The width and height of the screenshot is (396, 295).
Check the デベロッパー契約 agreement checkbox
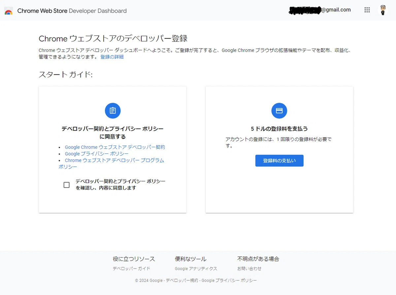[x=67, y=185]
